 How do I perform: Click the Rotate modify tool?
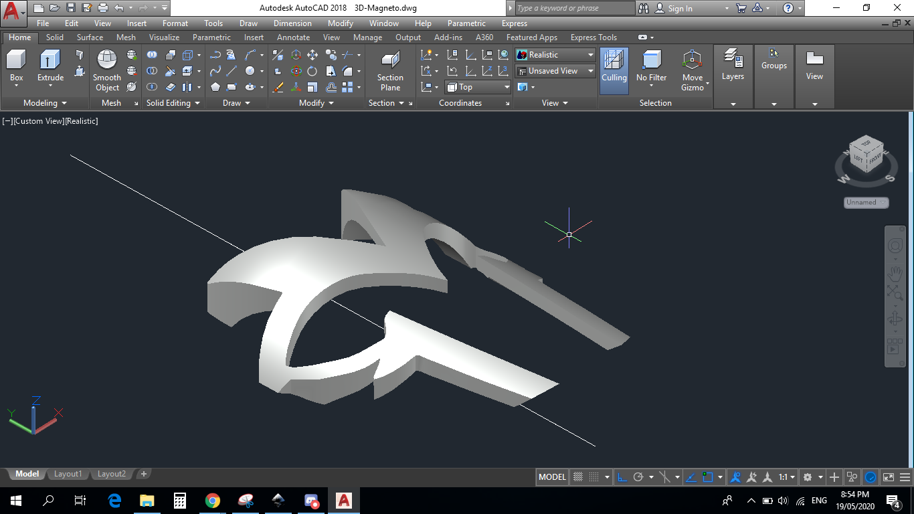point(312,71)
